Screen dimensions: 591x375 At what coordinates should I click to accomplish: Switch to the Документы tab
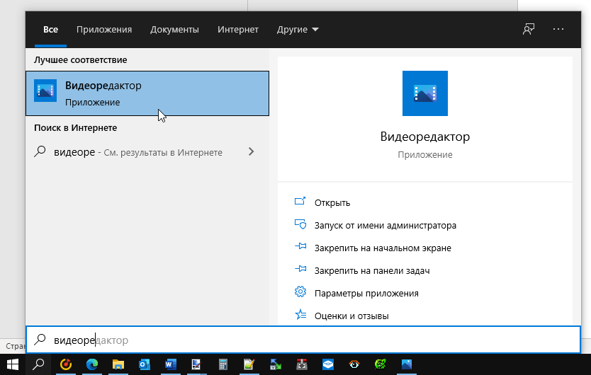click(174, 30)
